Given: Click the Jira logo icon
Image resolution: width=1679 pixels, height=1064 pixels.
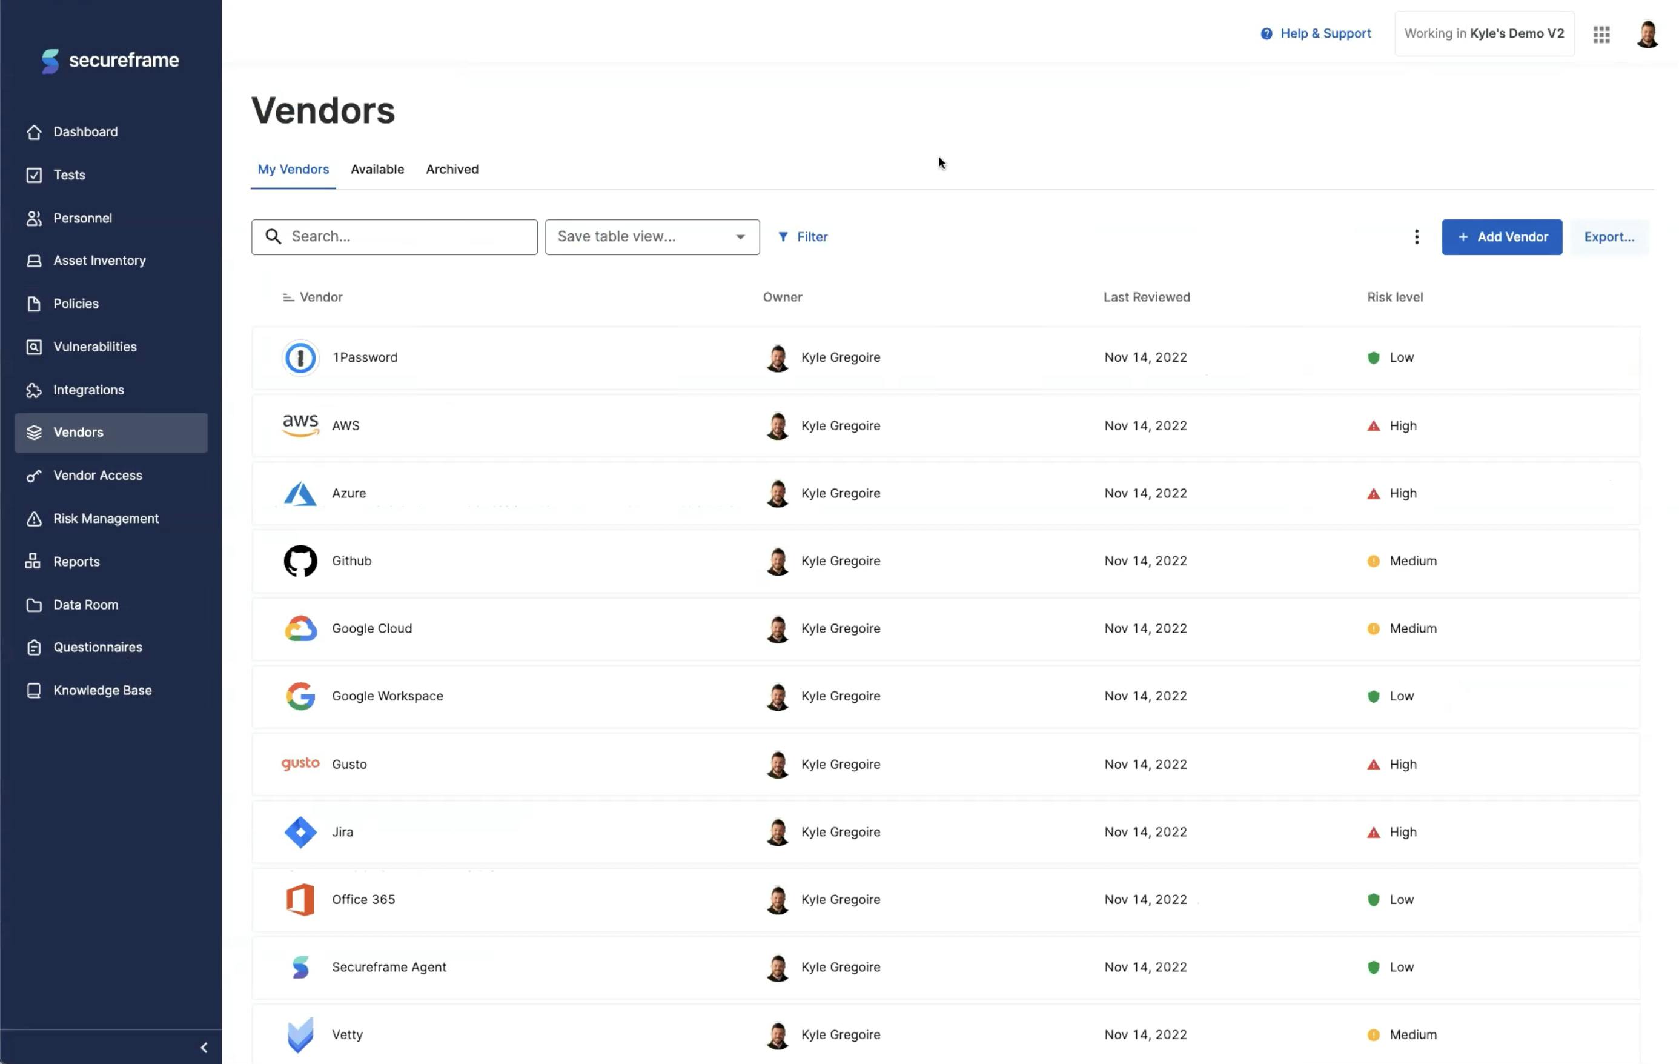Looking at the screenshot, I should pos(300,832).
